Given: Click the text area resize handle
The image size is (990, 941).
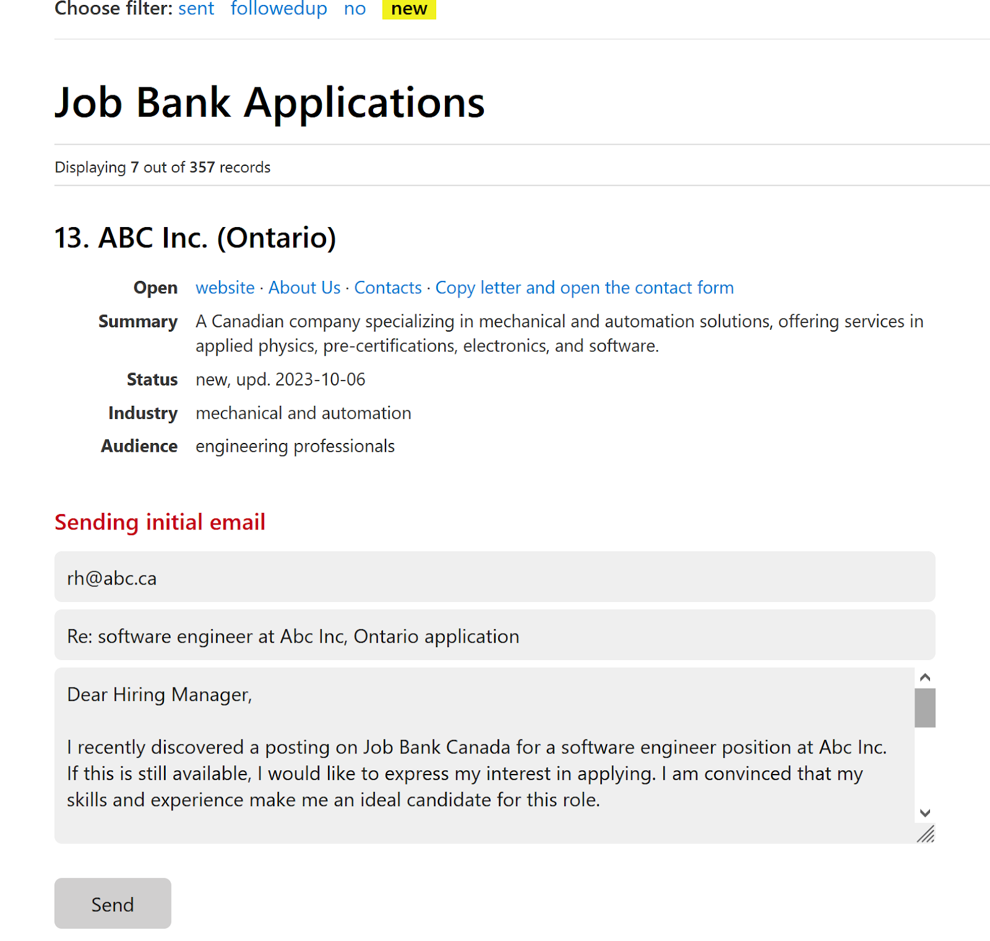Looking at the screenshot, I should click(926, 835).
